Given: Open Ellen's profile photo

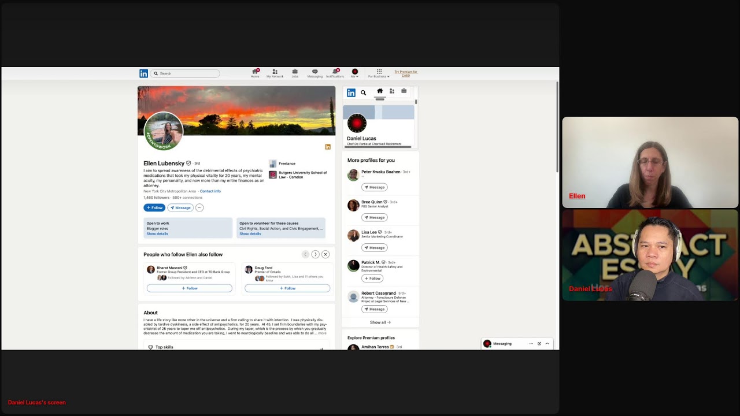Looking at the screenshot, I should pos(164,131).
